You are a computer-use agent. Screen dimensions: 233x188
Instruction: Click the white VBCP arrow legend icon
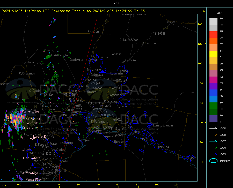(x=213, y=128)
